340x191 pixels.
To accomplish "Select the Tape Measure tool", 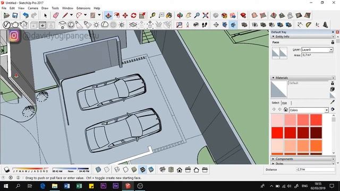I will pos(153,15).
